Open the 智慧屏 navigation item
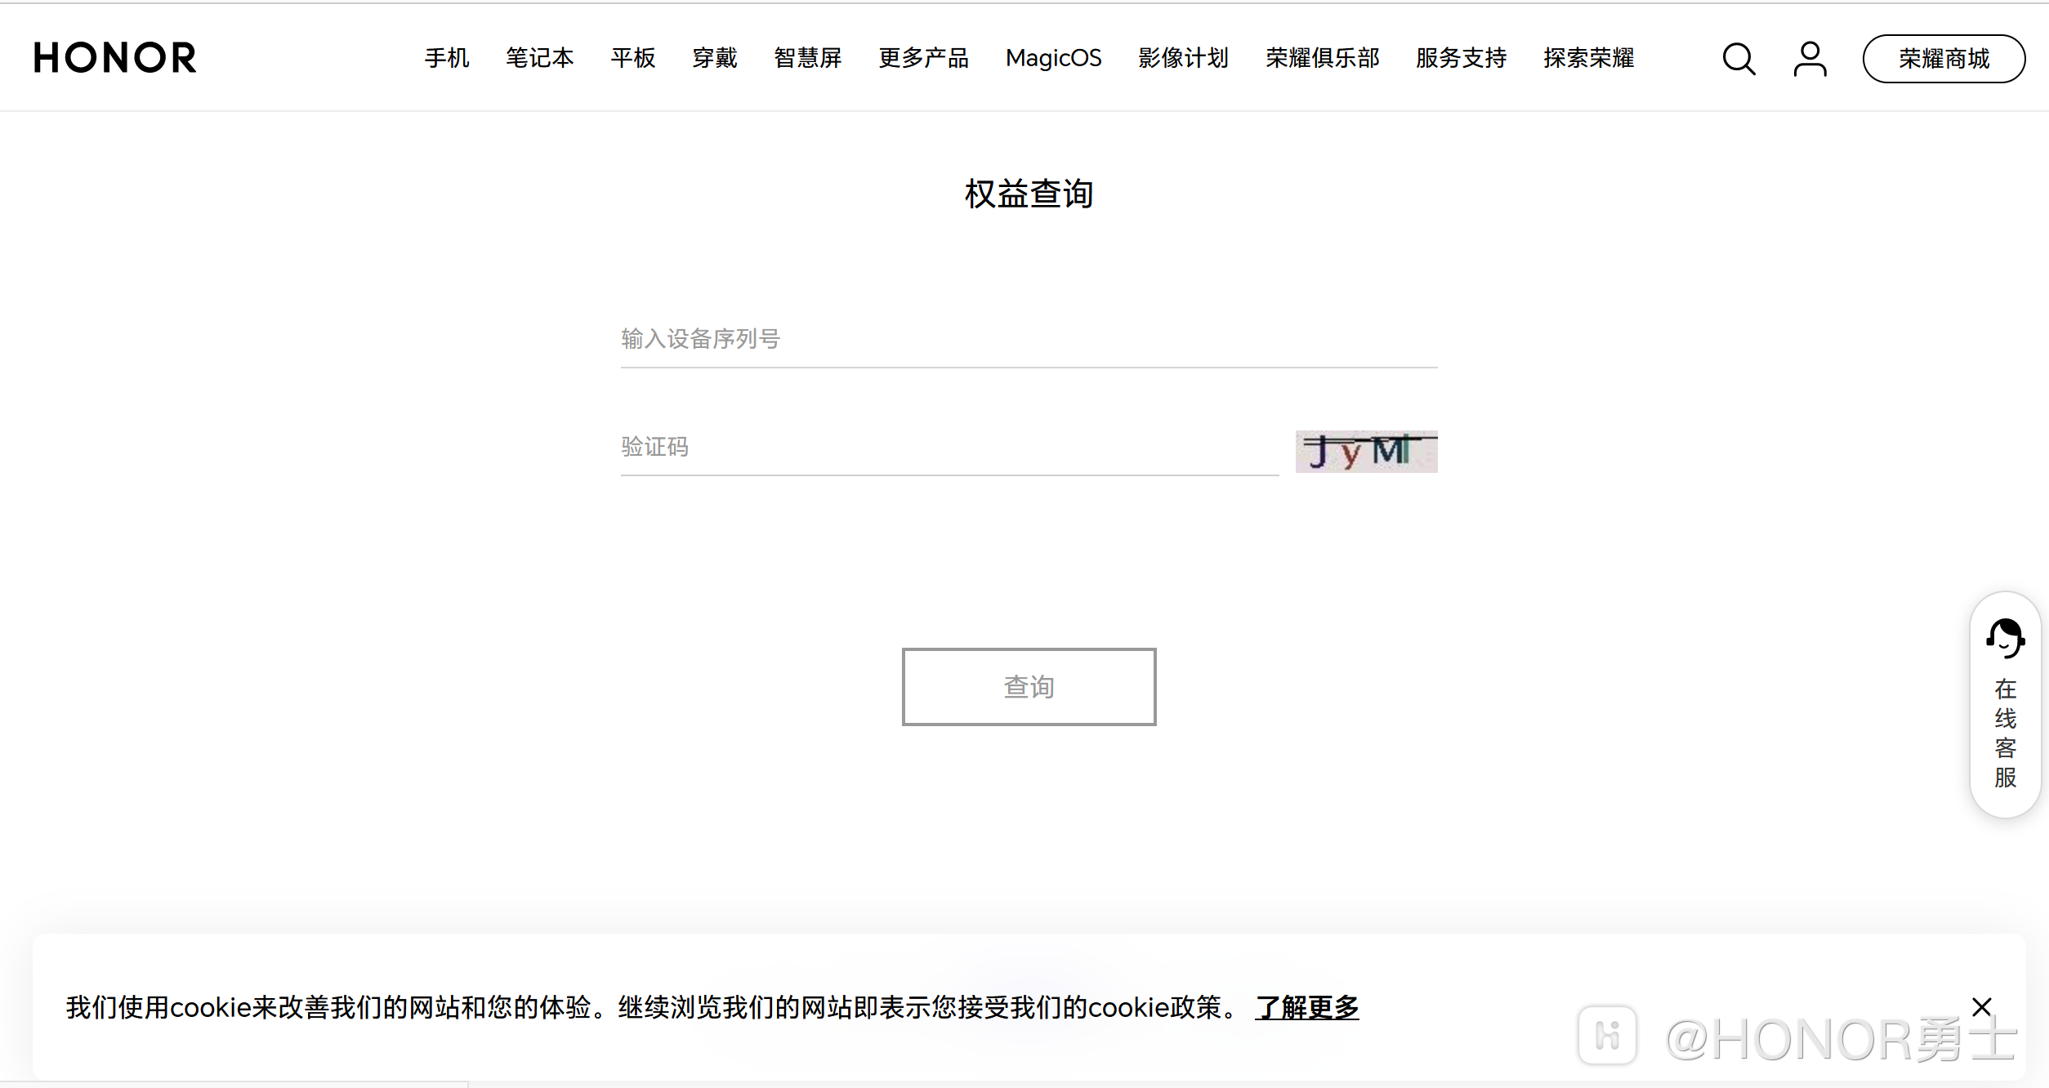This screenshot has height=1088, width=2049. (807, 58)
